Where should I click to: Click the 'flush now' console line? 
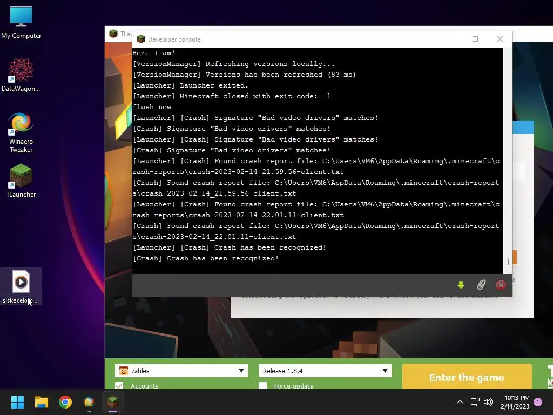click(152, 107)
